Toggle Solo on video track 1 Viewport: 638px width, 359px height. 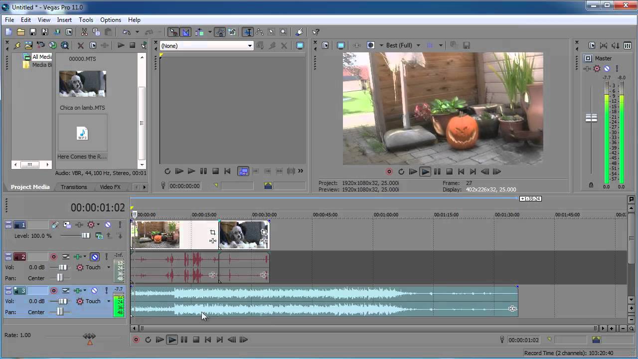[120, 225]
